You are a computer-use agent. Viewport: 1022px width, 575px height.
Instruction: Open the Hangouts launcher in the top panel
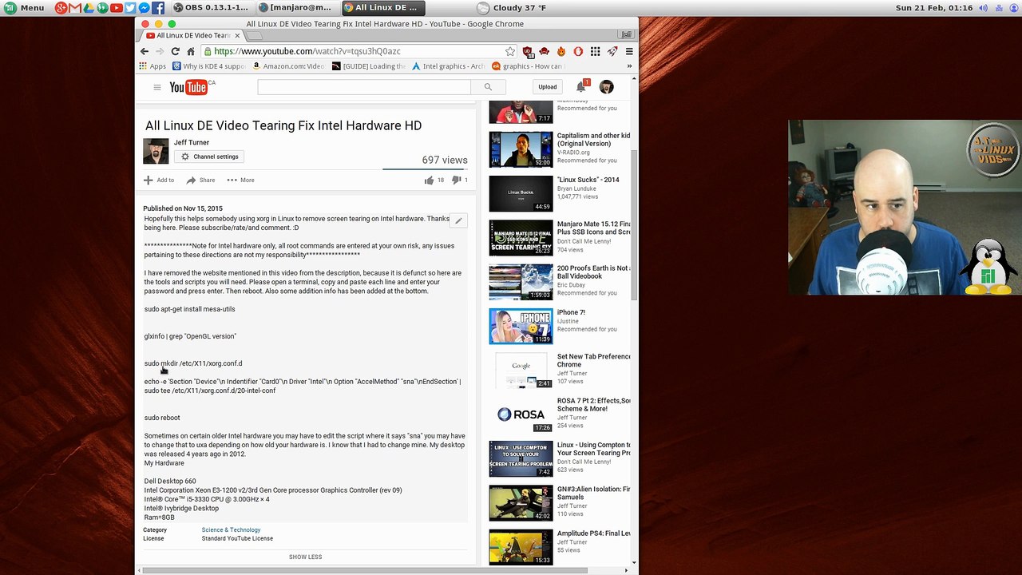point(102,8)
